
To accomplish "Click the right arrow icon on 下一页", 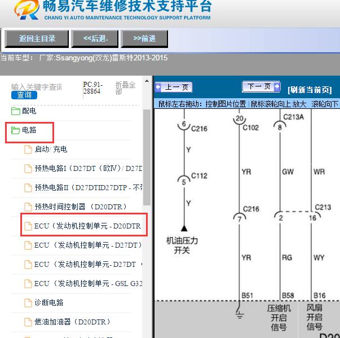I will point(277,86).
